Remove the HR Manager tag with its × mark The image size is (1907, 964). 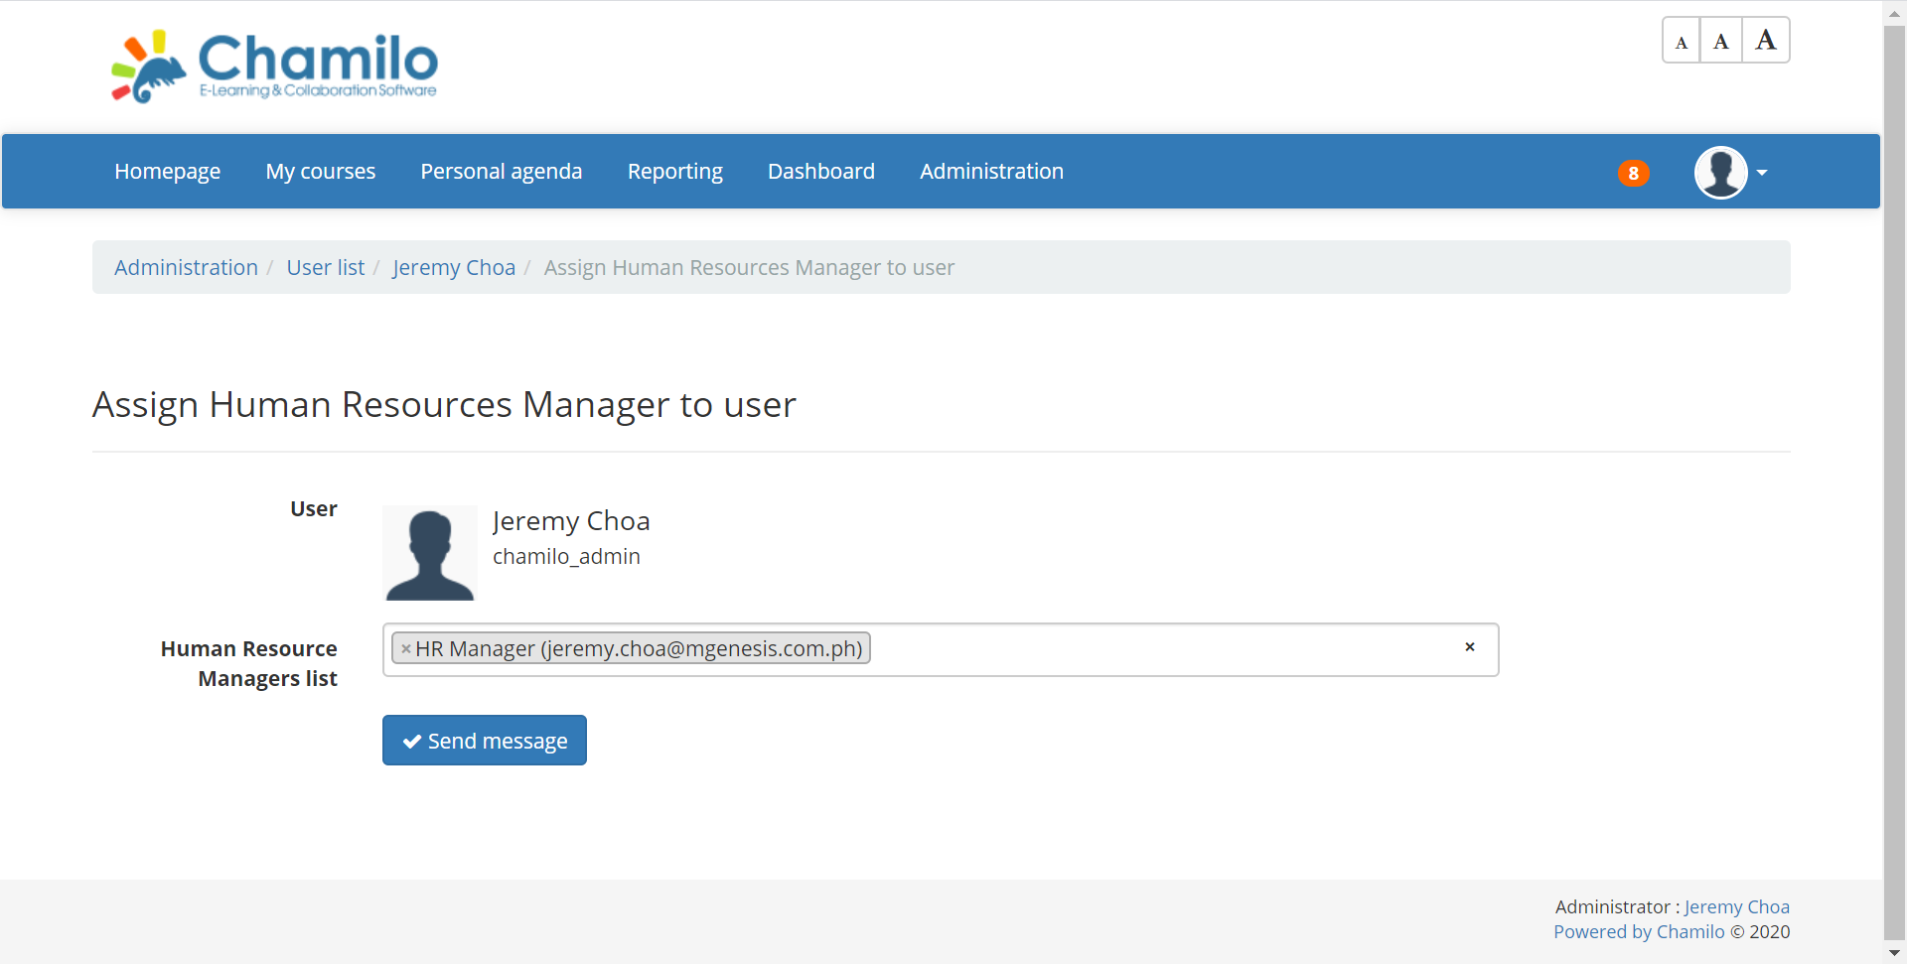click(x=406, y=648)
